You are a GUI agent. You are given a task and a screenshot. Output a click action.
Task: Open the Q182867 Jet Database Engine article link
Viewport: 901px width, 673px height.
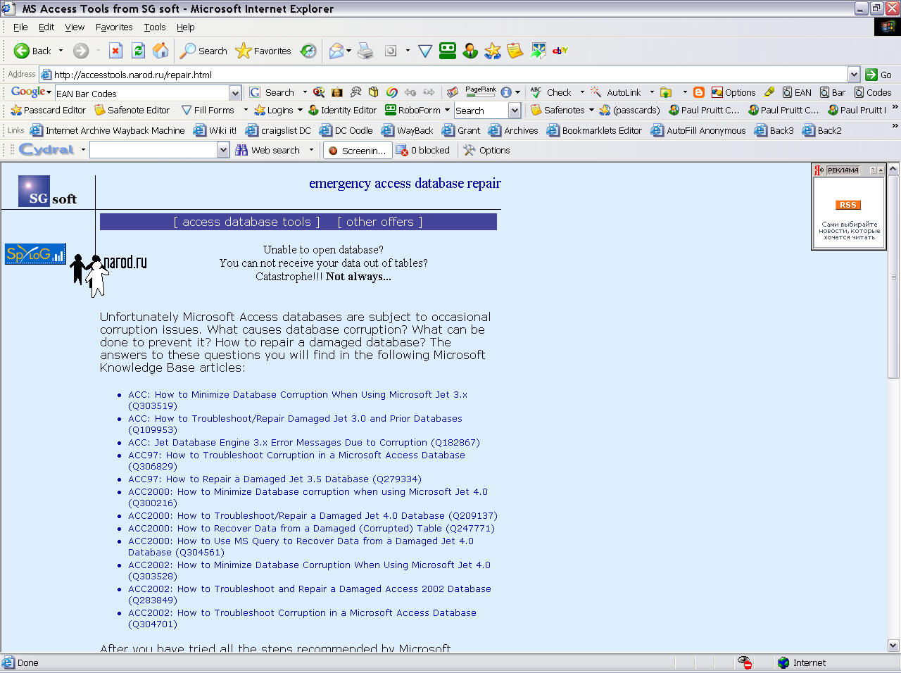click(x=304, y=443)
